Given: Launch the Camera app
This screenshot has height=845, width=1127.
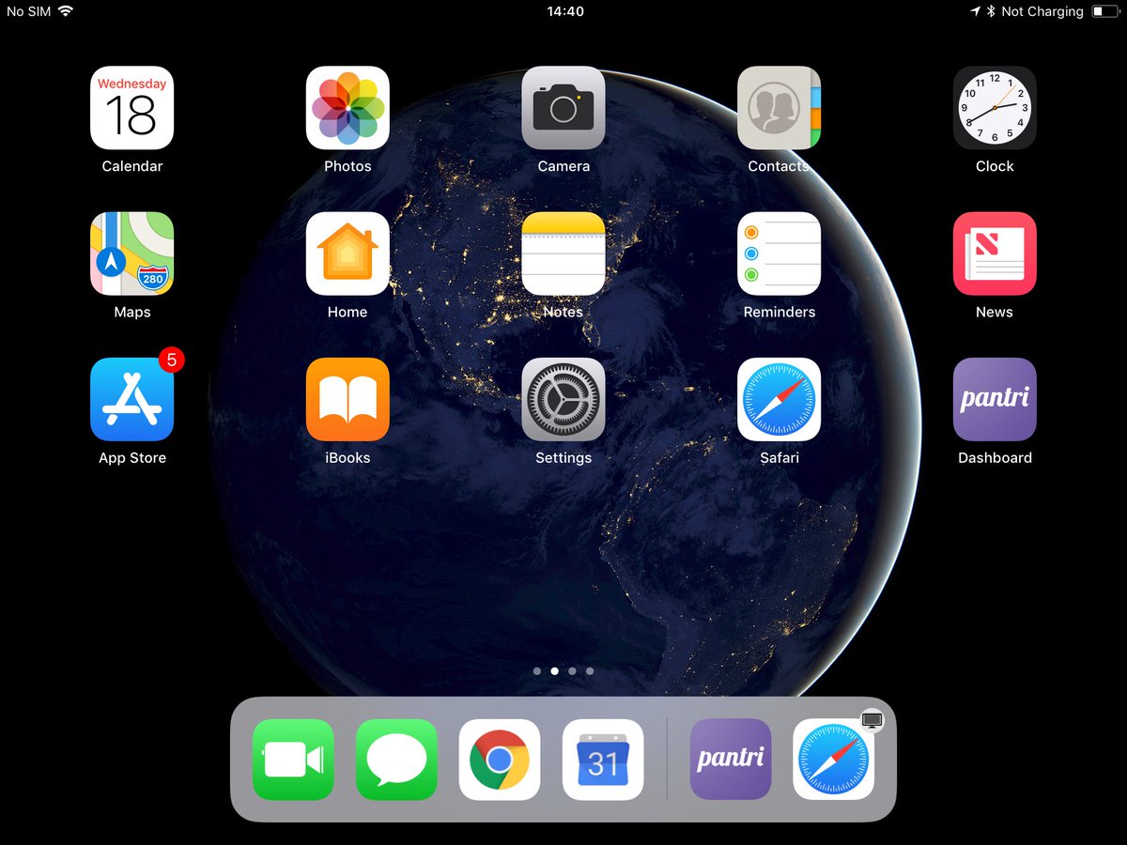Looking at the screenshot, I should (x=563, y=108).
